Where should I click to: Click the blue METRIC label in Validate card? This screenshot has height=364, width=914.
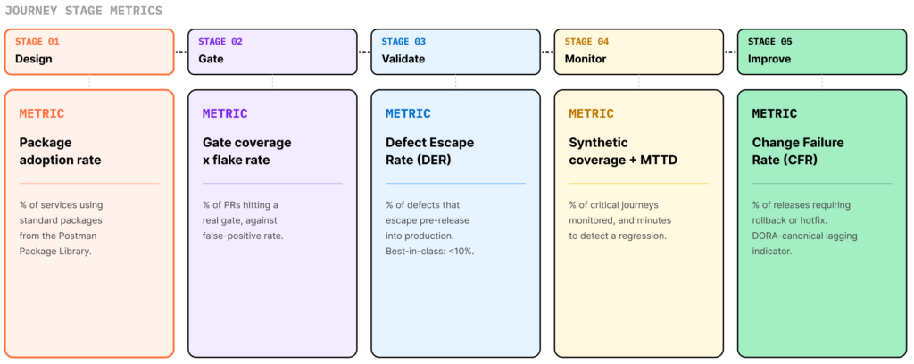pyautogui.click(x=408, y=113)
